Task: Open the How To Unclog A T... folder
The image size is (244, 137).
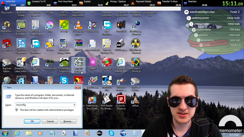Action: tap(107, 46)
